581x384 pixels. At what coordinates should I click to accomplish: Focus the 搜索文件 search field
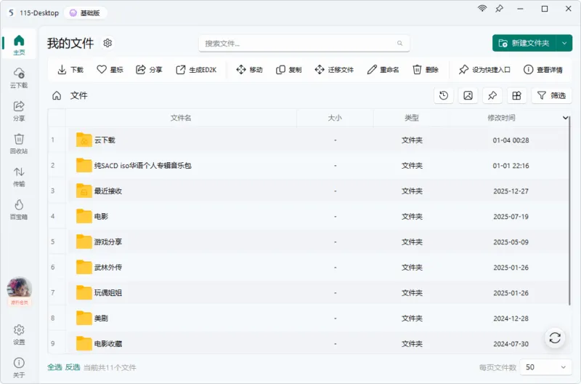pyautogui.click(x=304, y=44)
